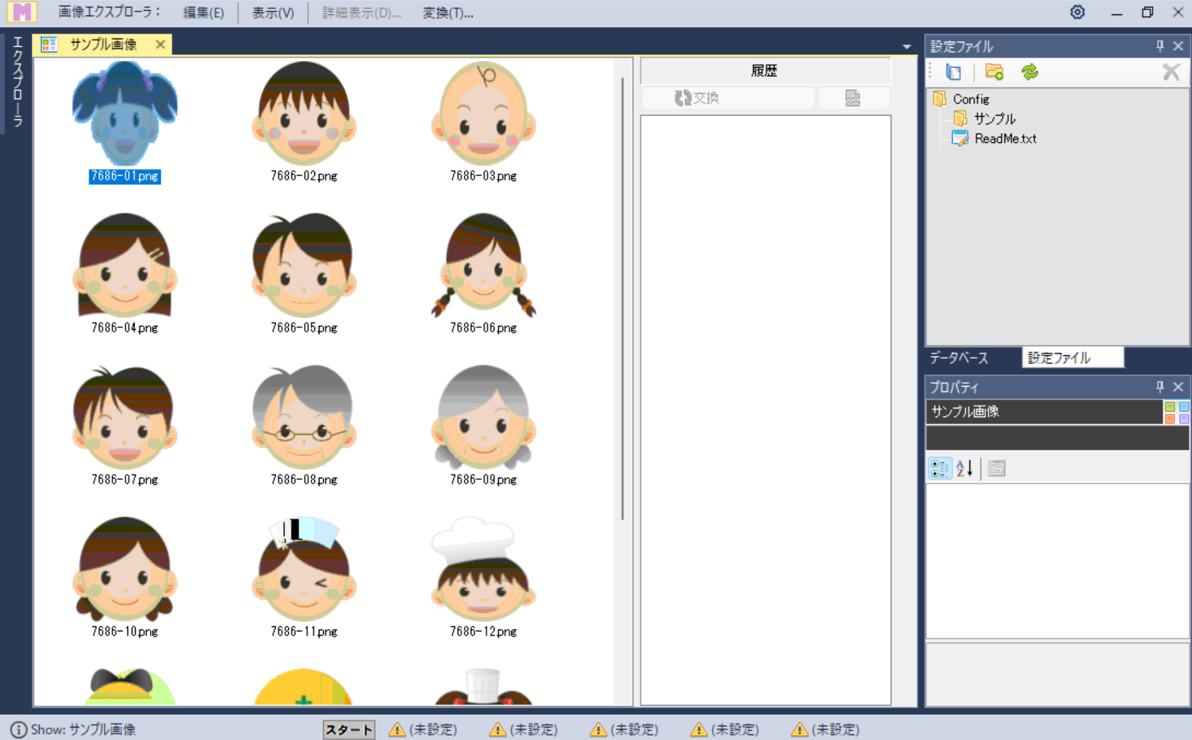Open the サンプル画像 property object dropdown
The image size is (1192, 740).
click(1044, 412)
